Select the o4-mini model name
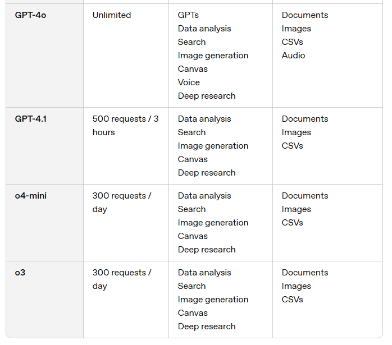Image resolution: width=392 pixels, height=345 pixels. (x=31, y=196)
